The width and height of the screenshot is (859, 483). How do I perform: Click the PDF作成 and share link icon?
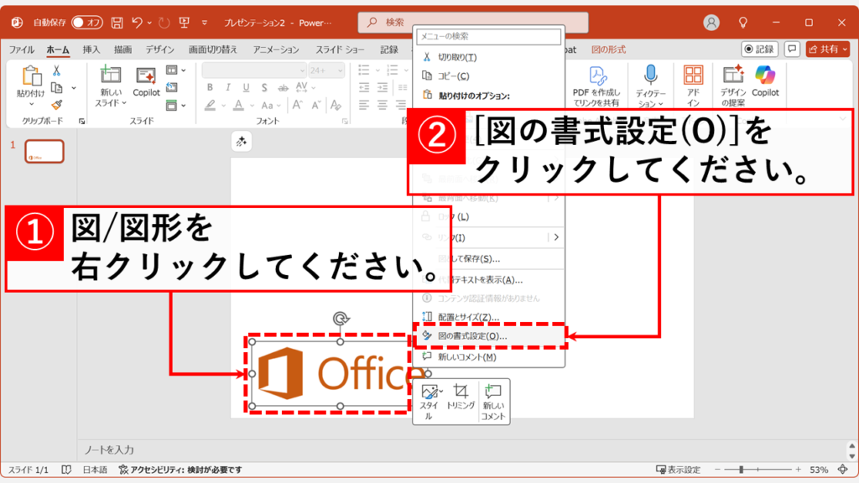click(x=596, y=76)
